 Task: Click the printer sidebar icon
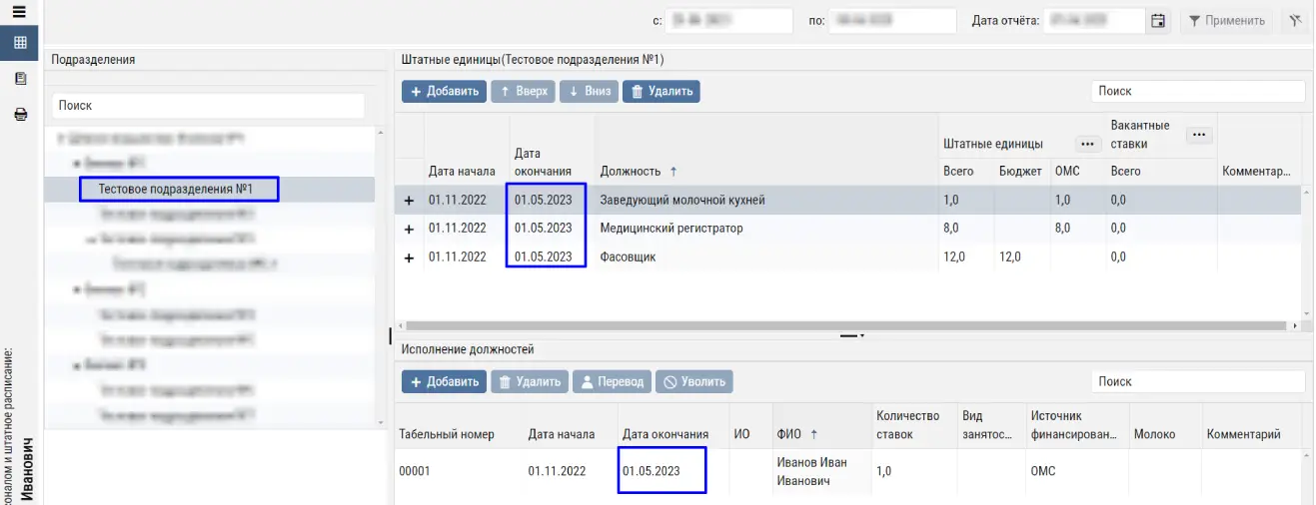click(x=19, y=115)
